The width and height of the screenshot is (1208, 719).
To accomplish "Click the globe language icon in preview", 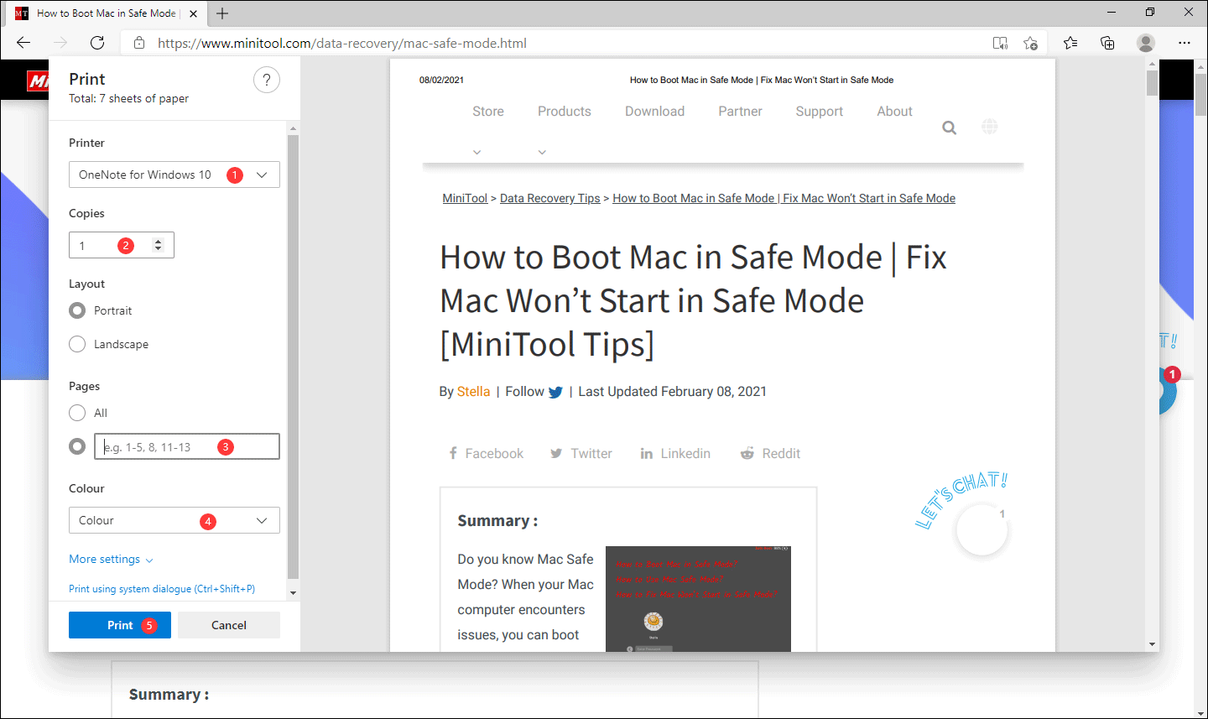I will click(x=990, y=127).
